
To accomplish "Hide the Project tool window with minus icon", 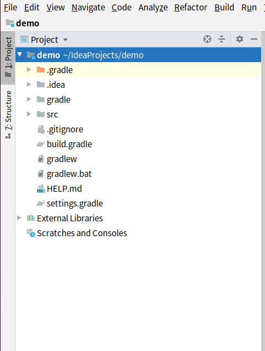I will 254,39.
